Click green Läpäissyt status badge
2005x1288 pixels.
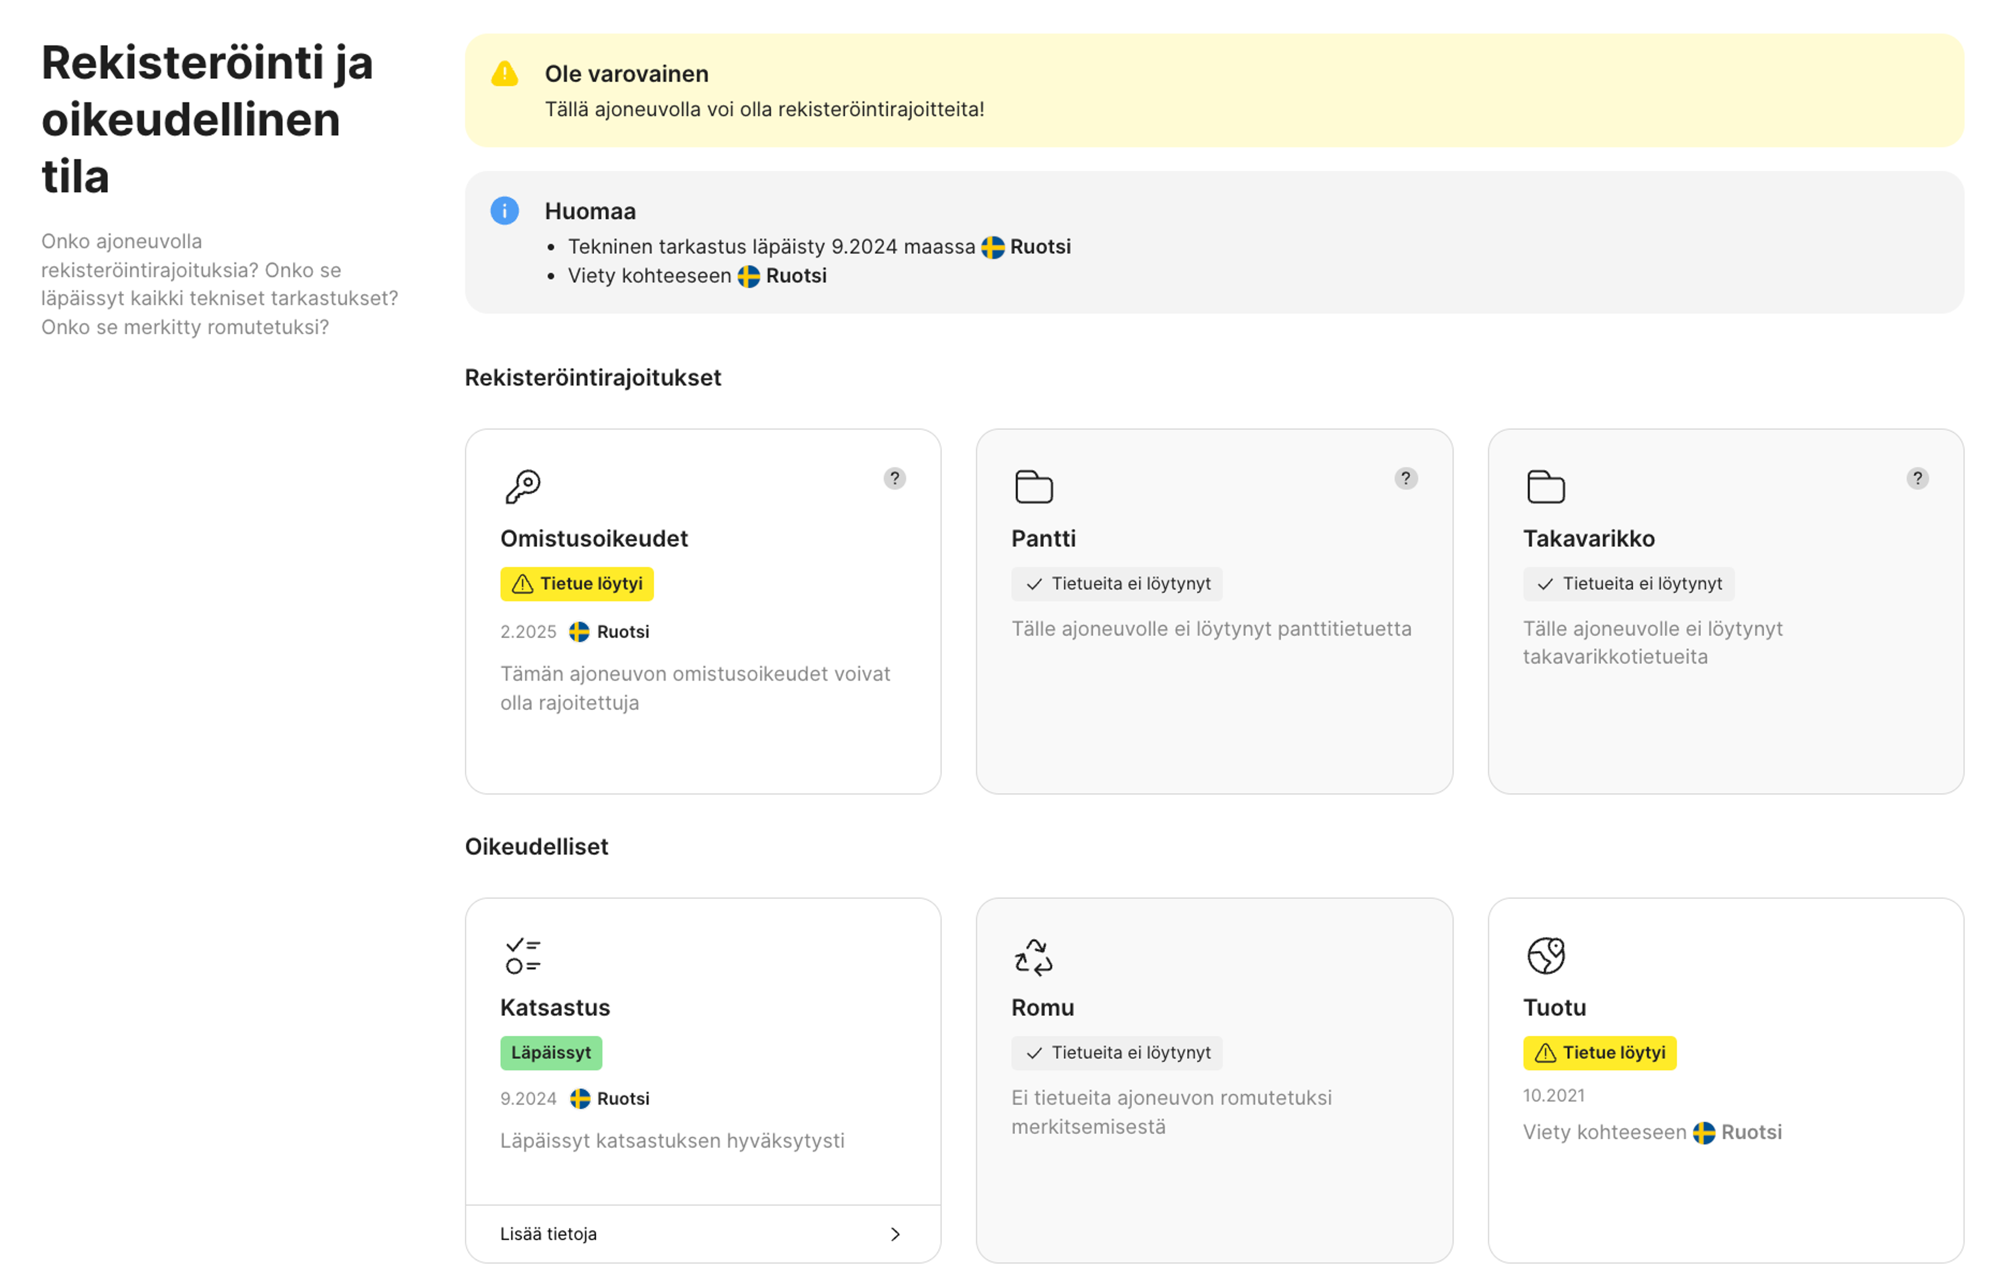click(551, 1053)
